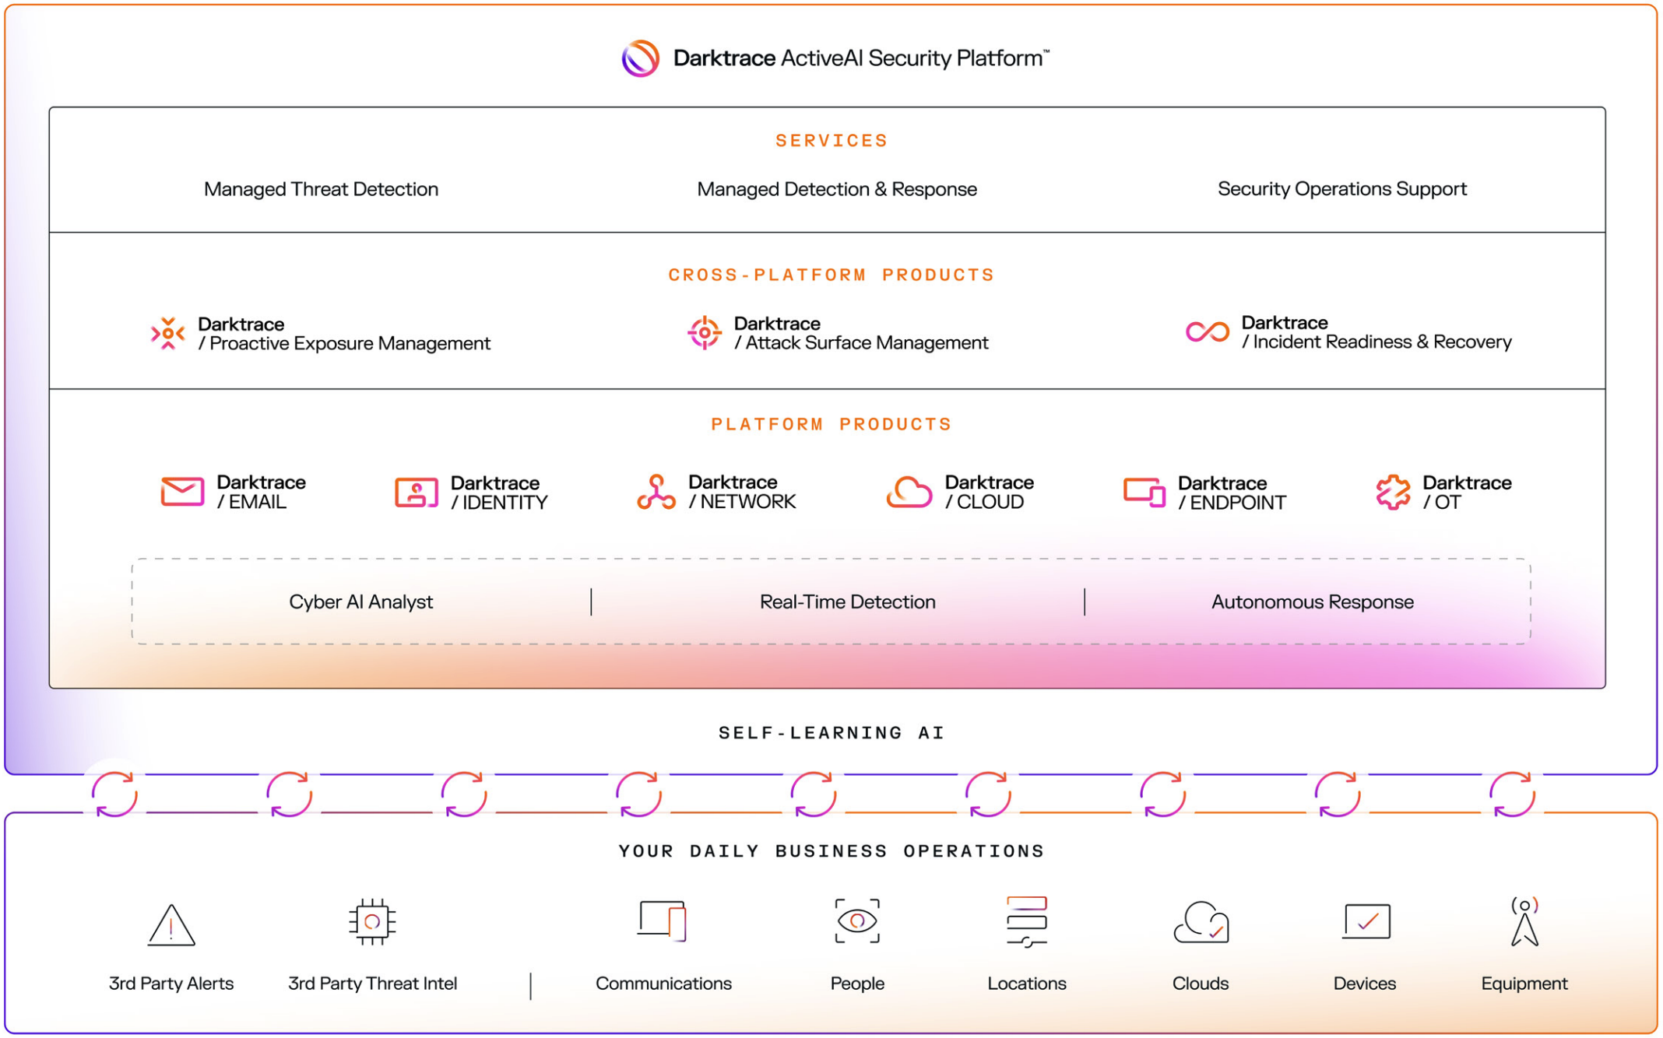Click the People eye icon
Screen dimensions: 1663x1038
(857, 921)
